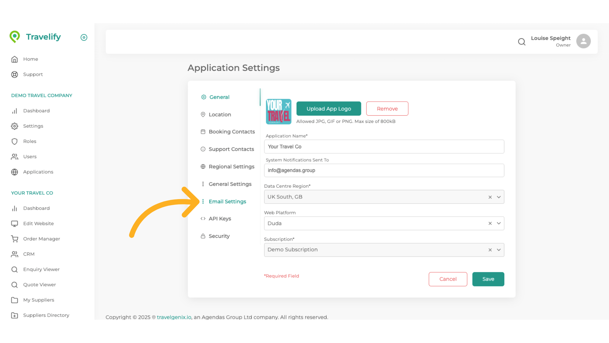Open the Subscription selection dropdown
This screenshot has height=343, width=609.
coord(498,250)
